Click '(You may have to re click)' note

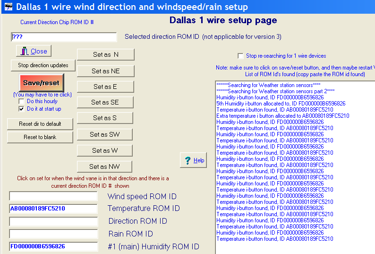(43, 95)
